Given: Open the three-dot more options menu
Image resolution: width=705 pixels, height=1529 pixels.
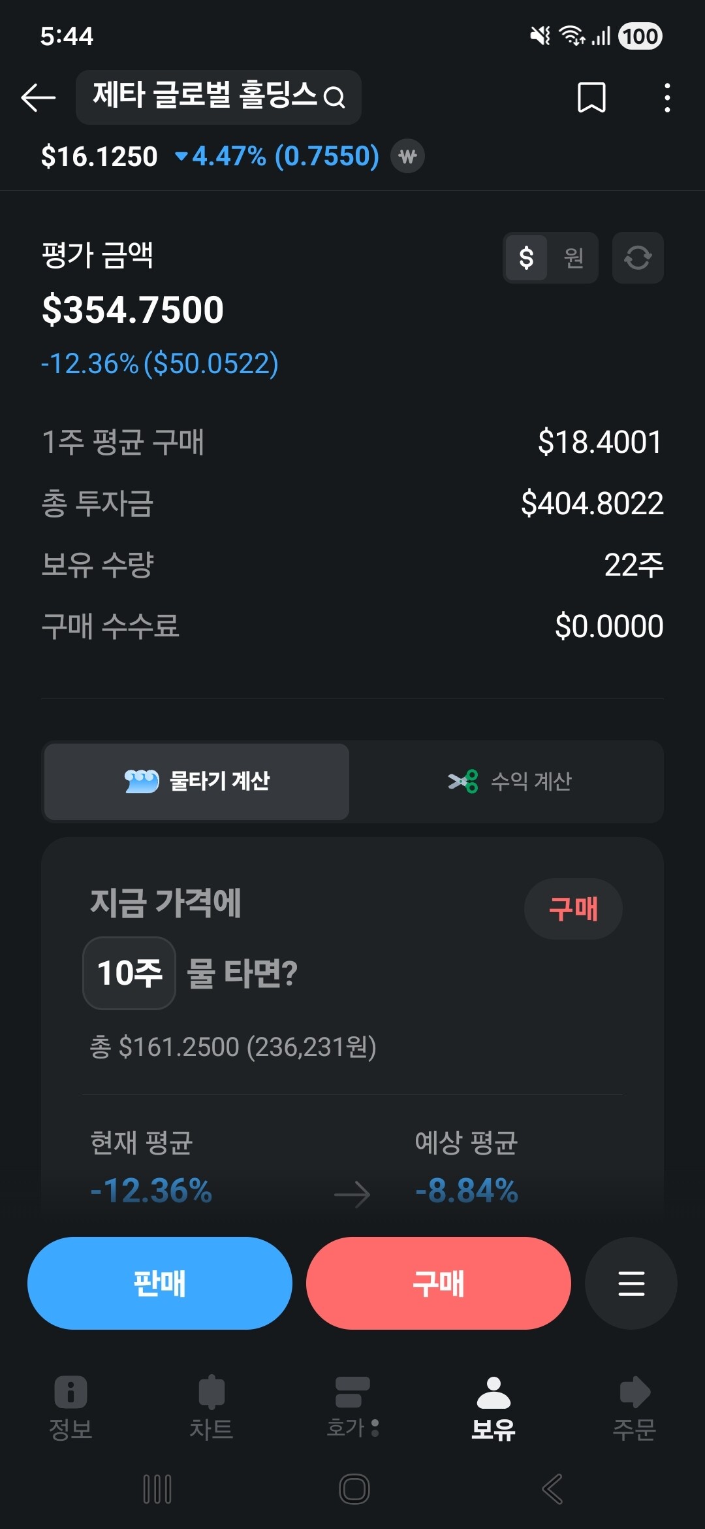Looking at the screenshot, I should click(666, 98).
